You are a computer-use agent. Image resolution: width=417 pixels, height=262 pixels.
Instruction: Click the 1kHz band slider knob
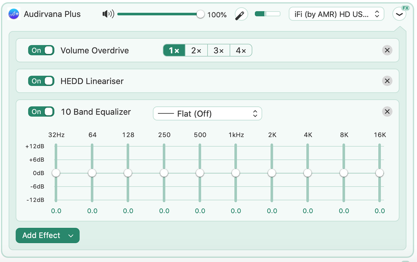[x=236, y=173]
